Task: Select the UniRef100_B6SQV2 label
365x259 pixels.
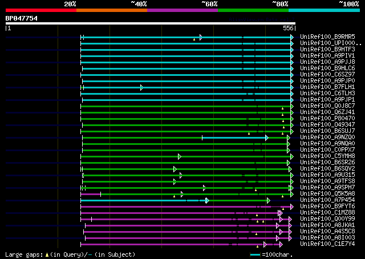Action: tap(327, 169)
